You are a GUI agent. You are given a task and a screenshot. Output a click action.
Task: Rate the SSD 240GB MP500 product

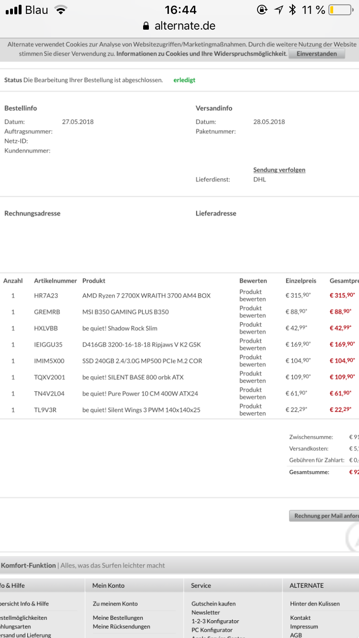pos(252,361)
